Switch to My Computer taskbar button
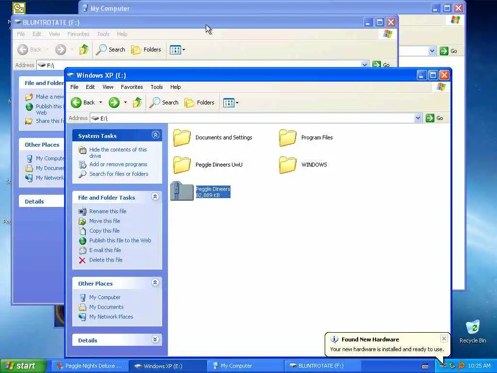497x373 pixels. click(246, 366)
